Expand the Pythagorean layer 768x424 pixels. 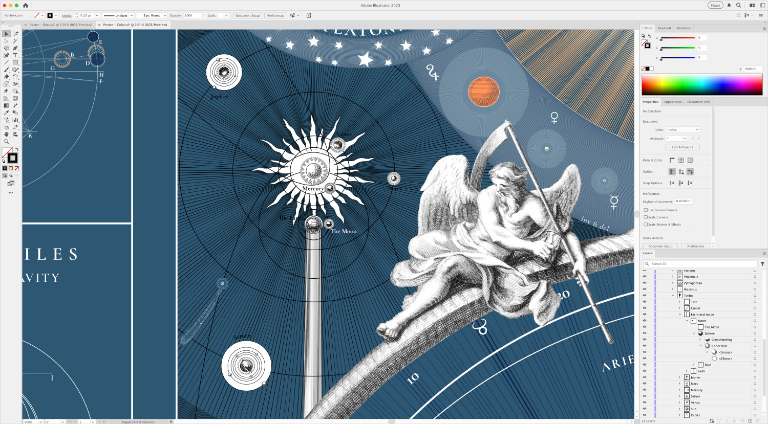(673, 283)
